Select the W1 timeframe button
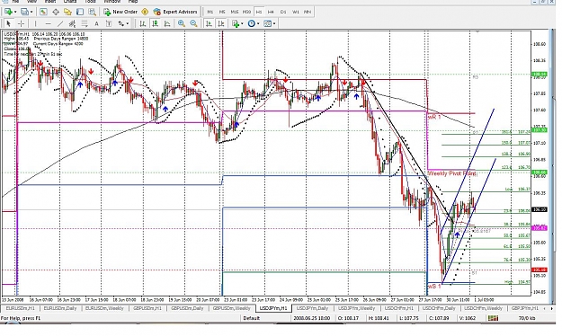The image size is (562, 336). coord(295,12)
